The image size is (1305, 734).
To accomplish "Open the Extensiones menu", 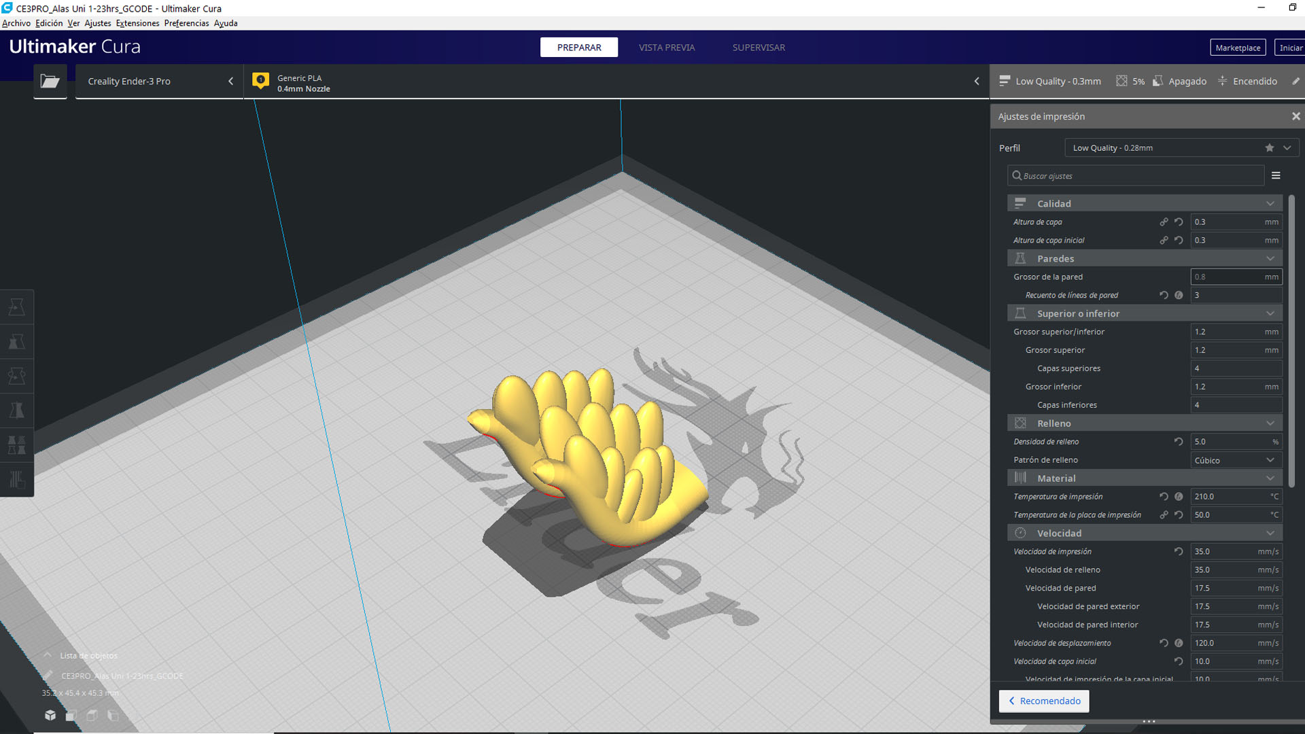I will point(137,23).
